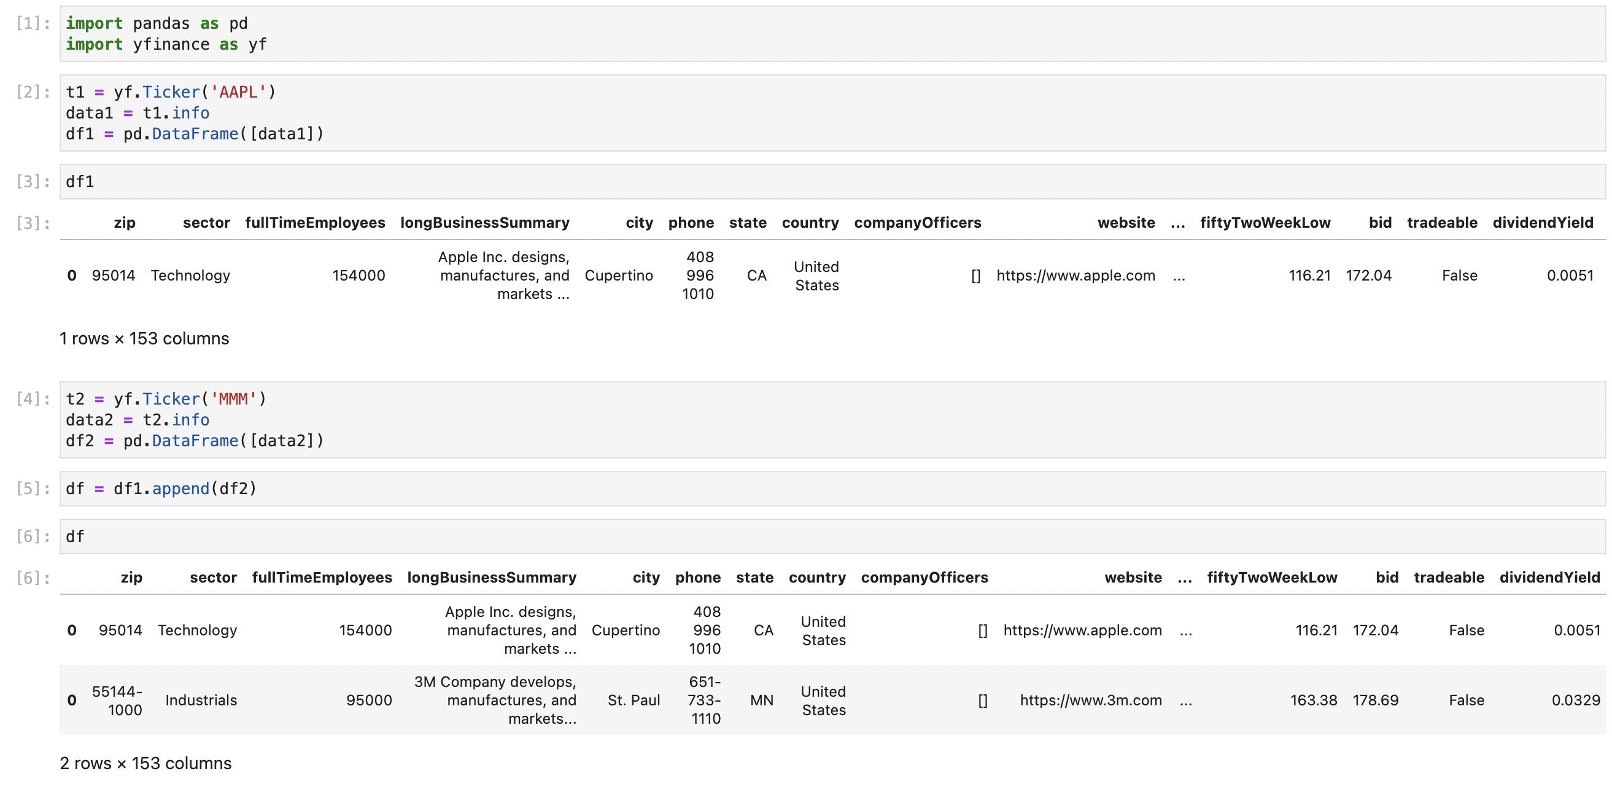Click St. Paul city cell

click(x=634, y=700)
